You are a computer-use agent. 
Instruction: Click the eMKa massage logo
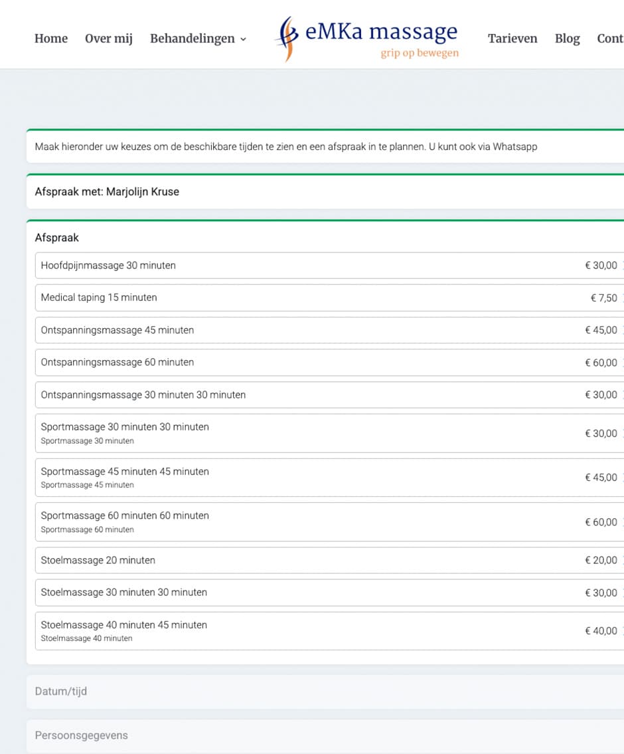pyautogui.click(x=367, y=38)
